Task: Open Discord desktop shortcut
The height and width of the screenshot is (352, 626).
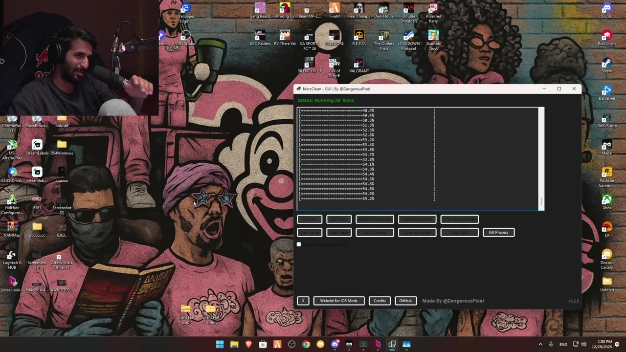Action: click(607, 11)
